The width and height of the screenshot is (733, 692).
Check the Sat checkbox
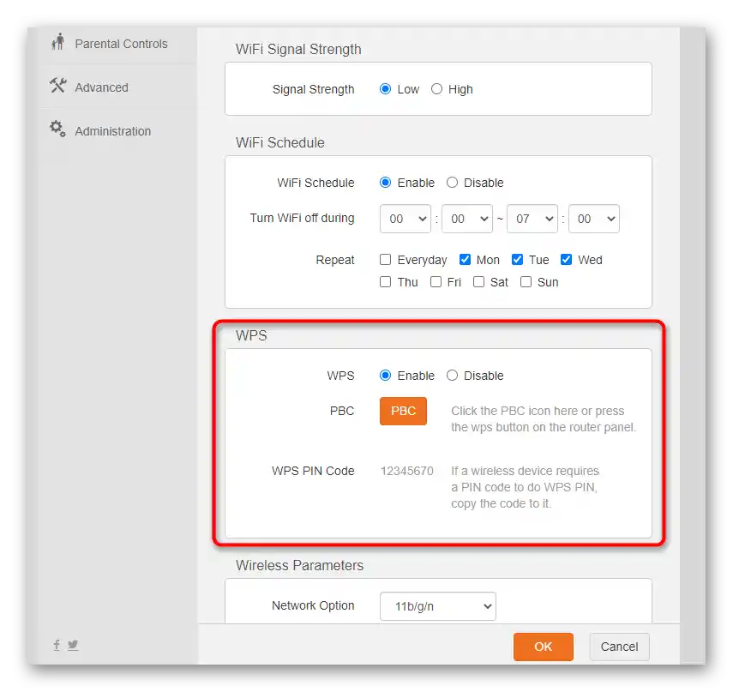pyautogui.click(x=478, y=282)
